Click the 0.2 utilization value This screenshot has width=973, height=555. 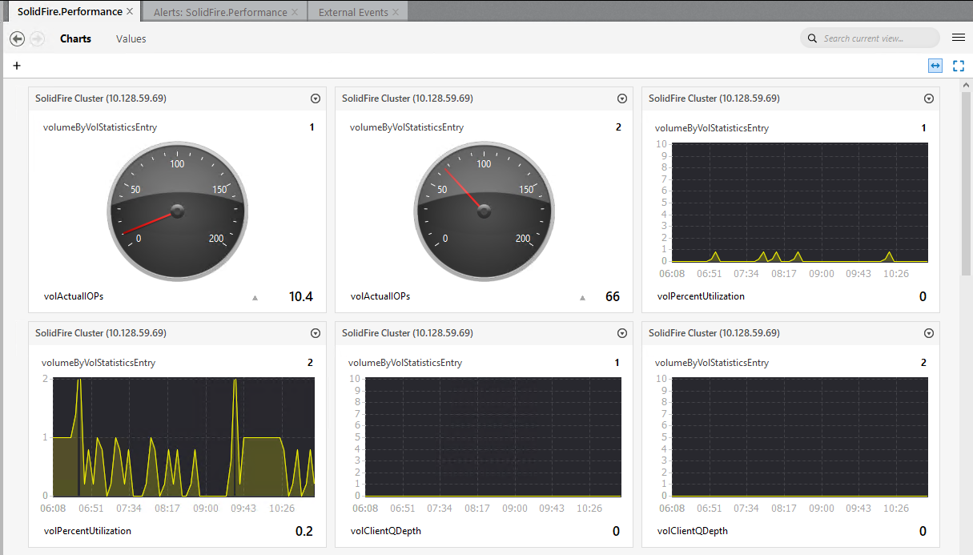[x=304, y=532]
